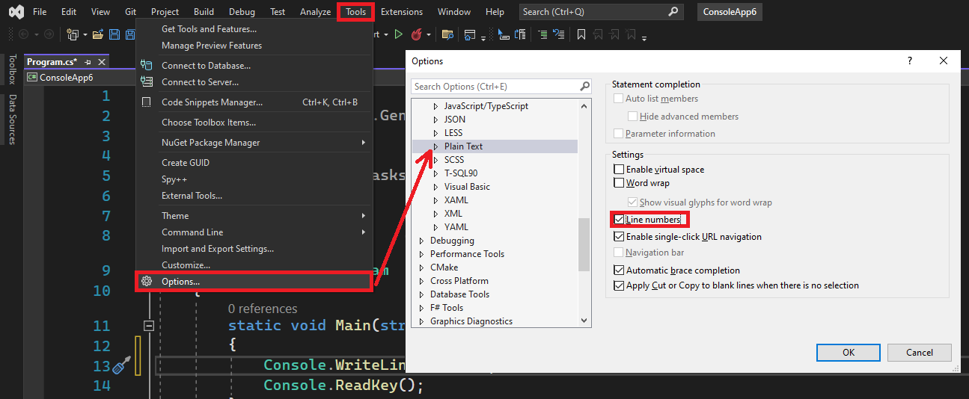The width and height of the screenshot is (969, 399).
Task: Open the Toolbox side tab
Action: (x=12, y=69)
